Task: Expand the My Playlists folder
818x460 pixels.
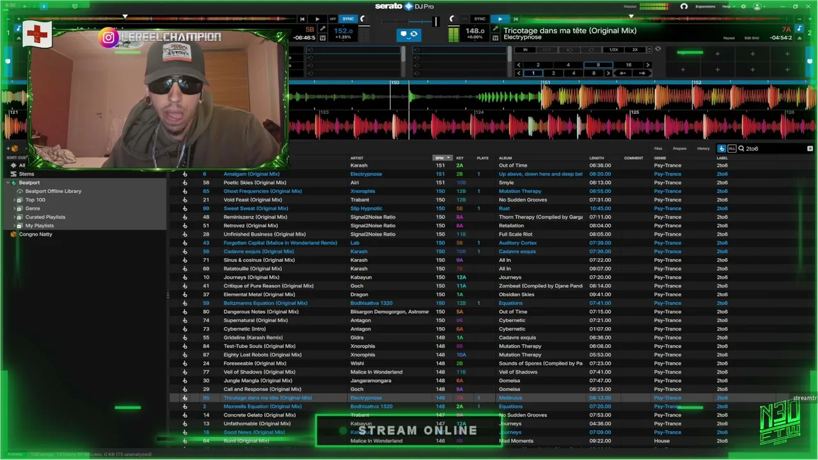Action: pos(14,226)
